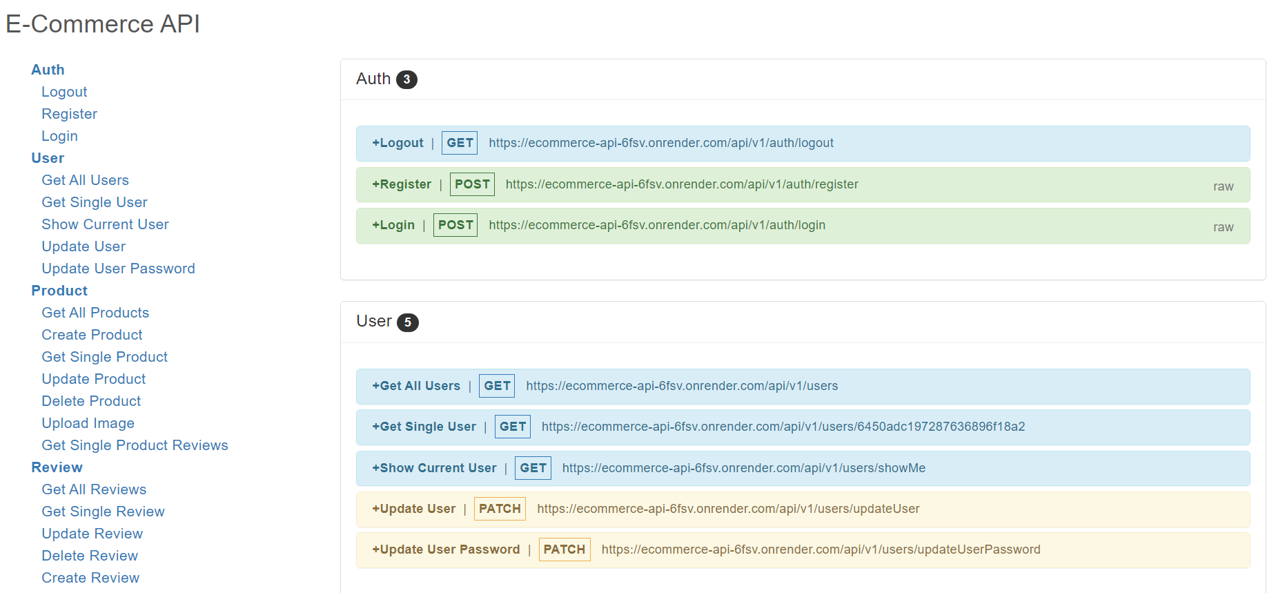Expand the +Logout endpoint row
Screen dimensions: 1285x593
click(803, 144)
